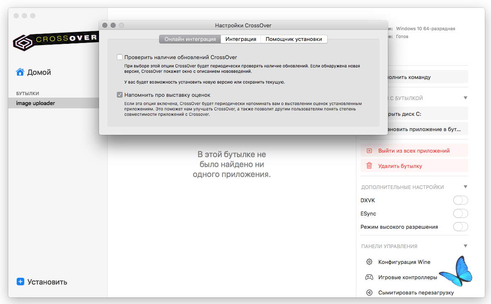The width and height of the screenshot is (491, 304).
Task: Select the Онлайн интеграция tab
Action: (190, 39)
